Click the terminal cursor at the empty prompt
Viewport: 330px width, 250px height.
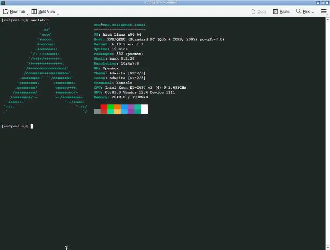click(x=32, y=126)
